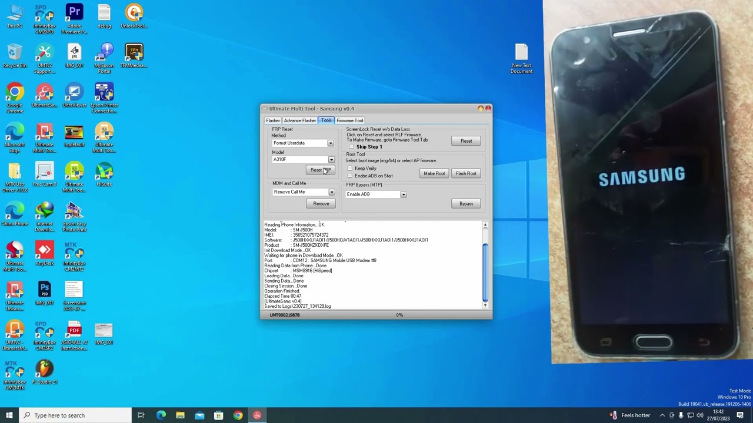Screen dimensions: 753x423
Task: Launch Free Cam 8 shortcut
Action: [45, 174]
